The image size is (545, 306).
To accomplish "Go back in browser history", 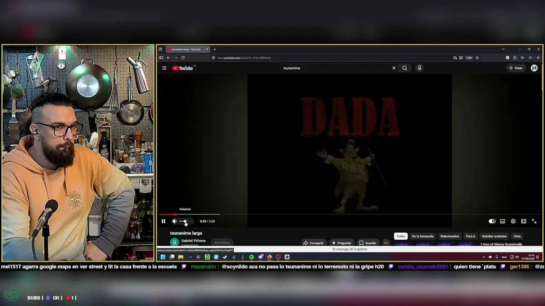I will coord(168,58).
